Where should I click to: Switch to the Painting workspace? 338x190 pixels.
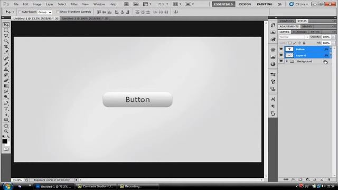[265, 4]
